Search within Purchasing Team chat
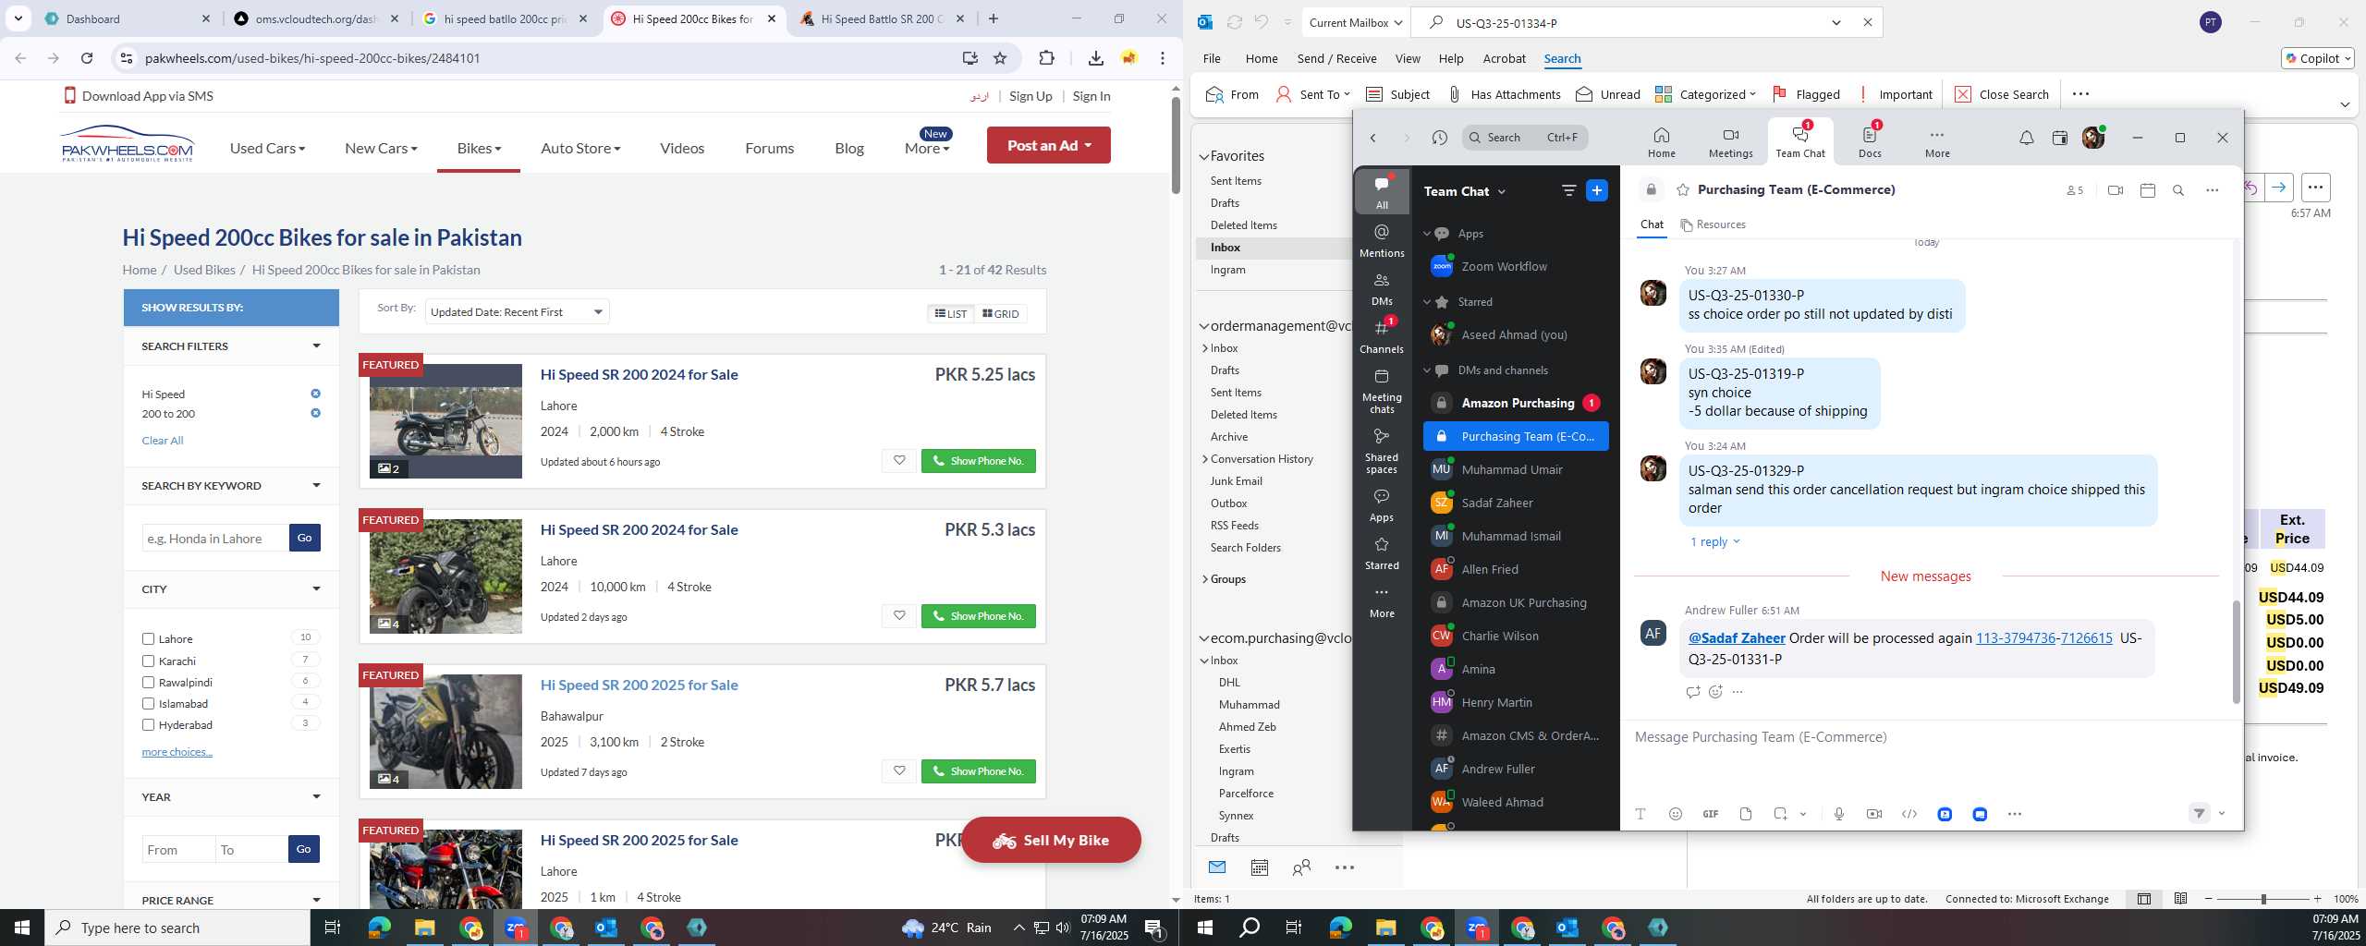The image size is (2366, 946). (2178, 190)
